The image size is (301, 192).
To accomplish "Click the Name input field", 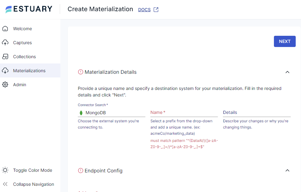I will pos(184,112).
